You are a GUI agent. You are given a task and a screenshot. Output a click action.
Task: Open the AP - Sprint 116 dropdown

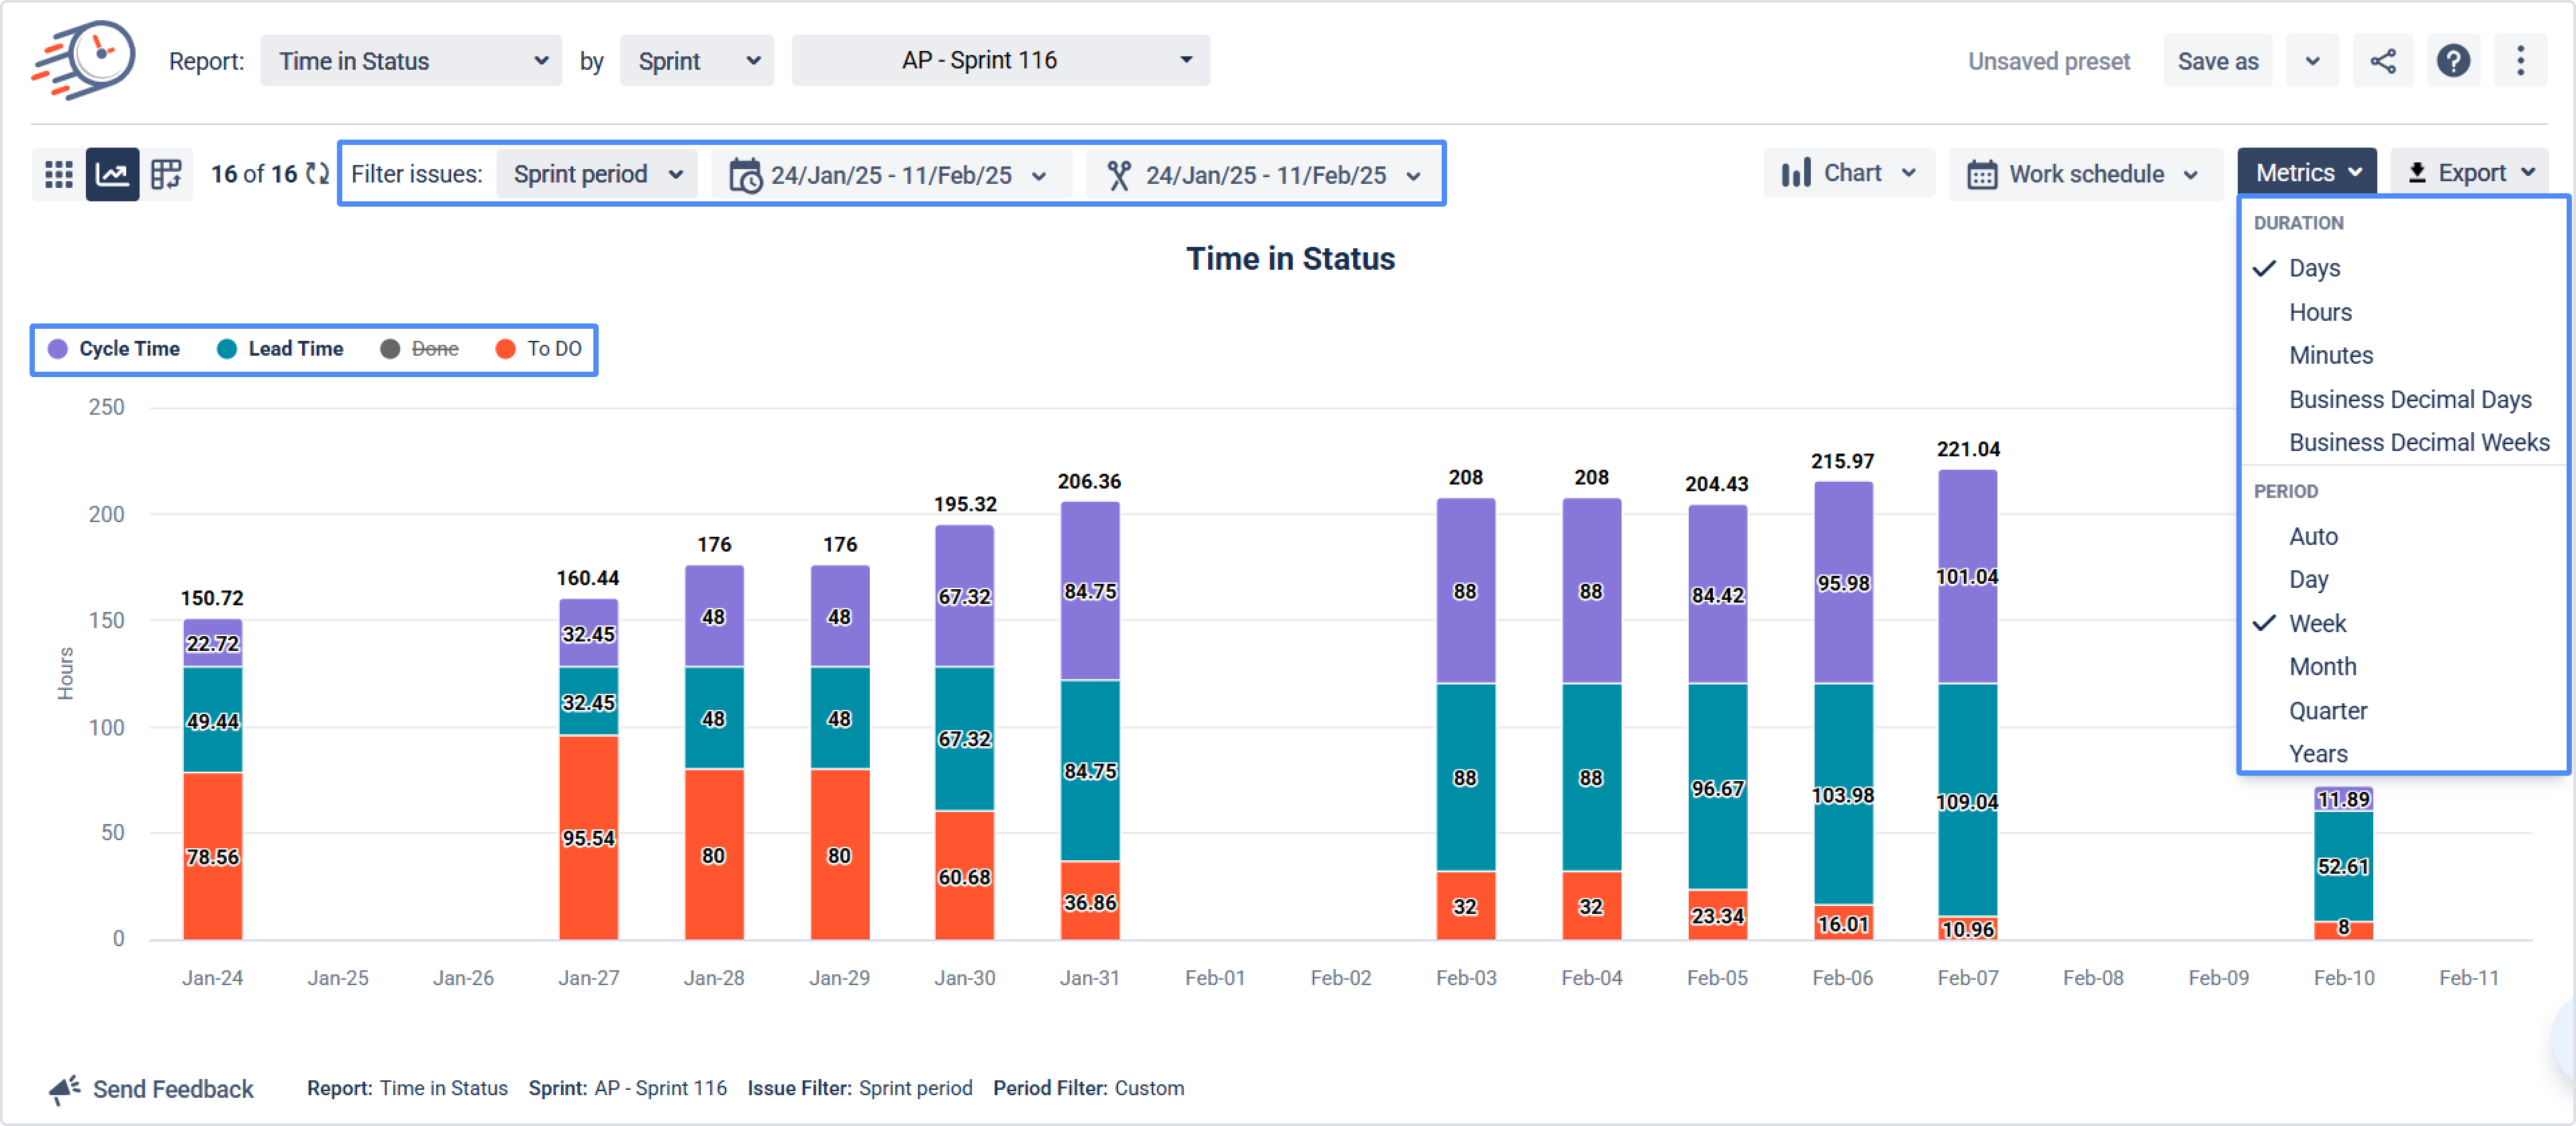coord(1000,61)
